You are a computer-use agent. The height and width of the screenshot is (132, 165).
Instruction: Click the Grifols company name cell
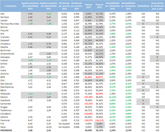[x=4, y=64]
